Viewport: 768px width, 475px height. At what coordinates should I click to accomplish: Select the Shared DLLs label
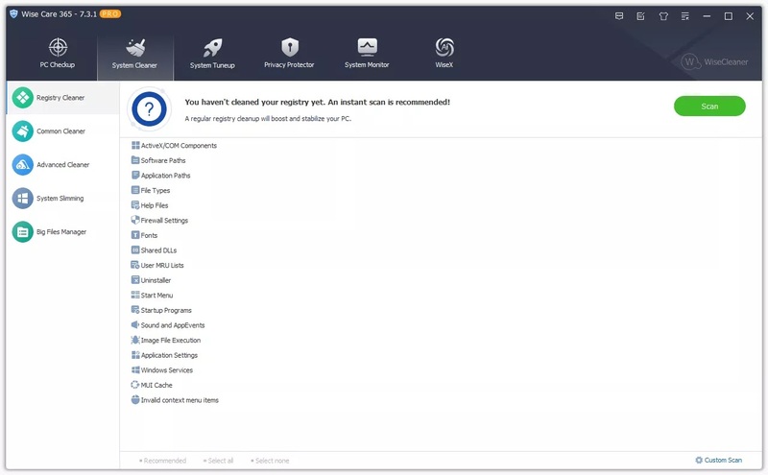click(x=158, y=250)
